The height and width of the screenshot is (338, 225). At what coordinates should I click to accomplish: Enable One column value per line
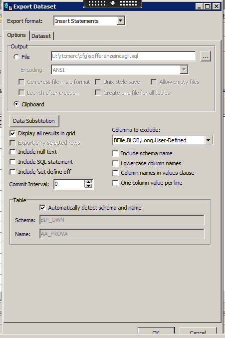pyautogui.click(x=115, y=183)
